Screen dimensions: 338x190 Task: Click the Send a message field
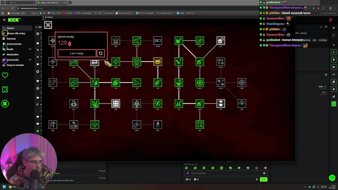226,173
